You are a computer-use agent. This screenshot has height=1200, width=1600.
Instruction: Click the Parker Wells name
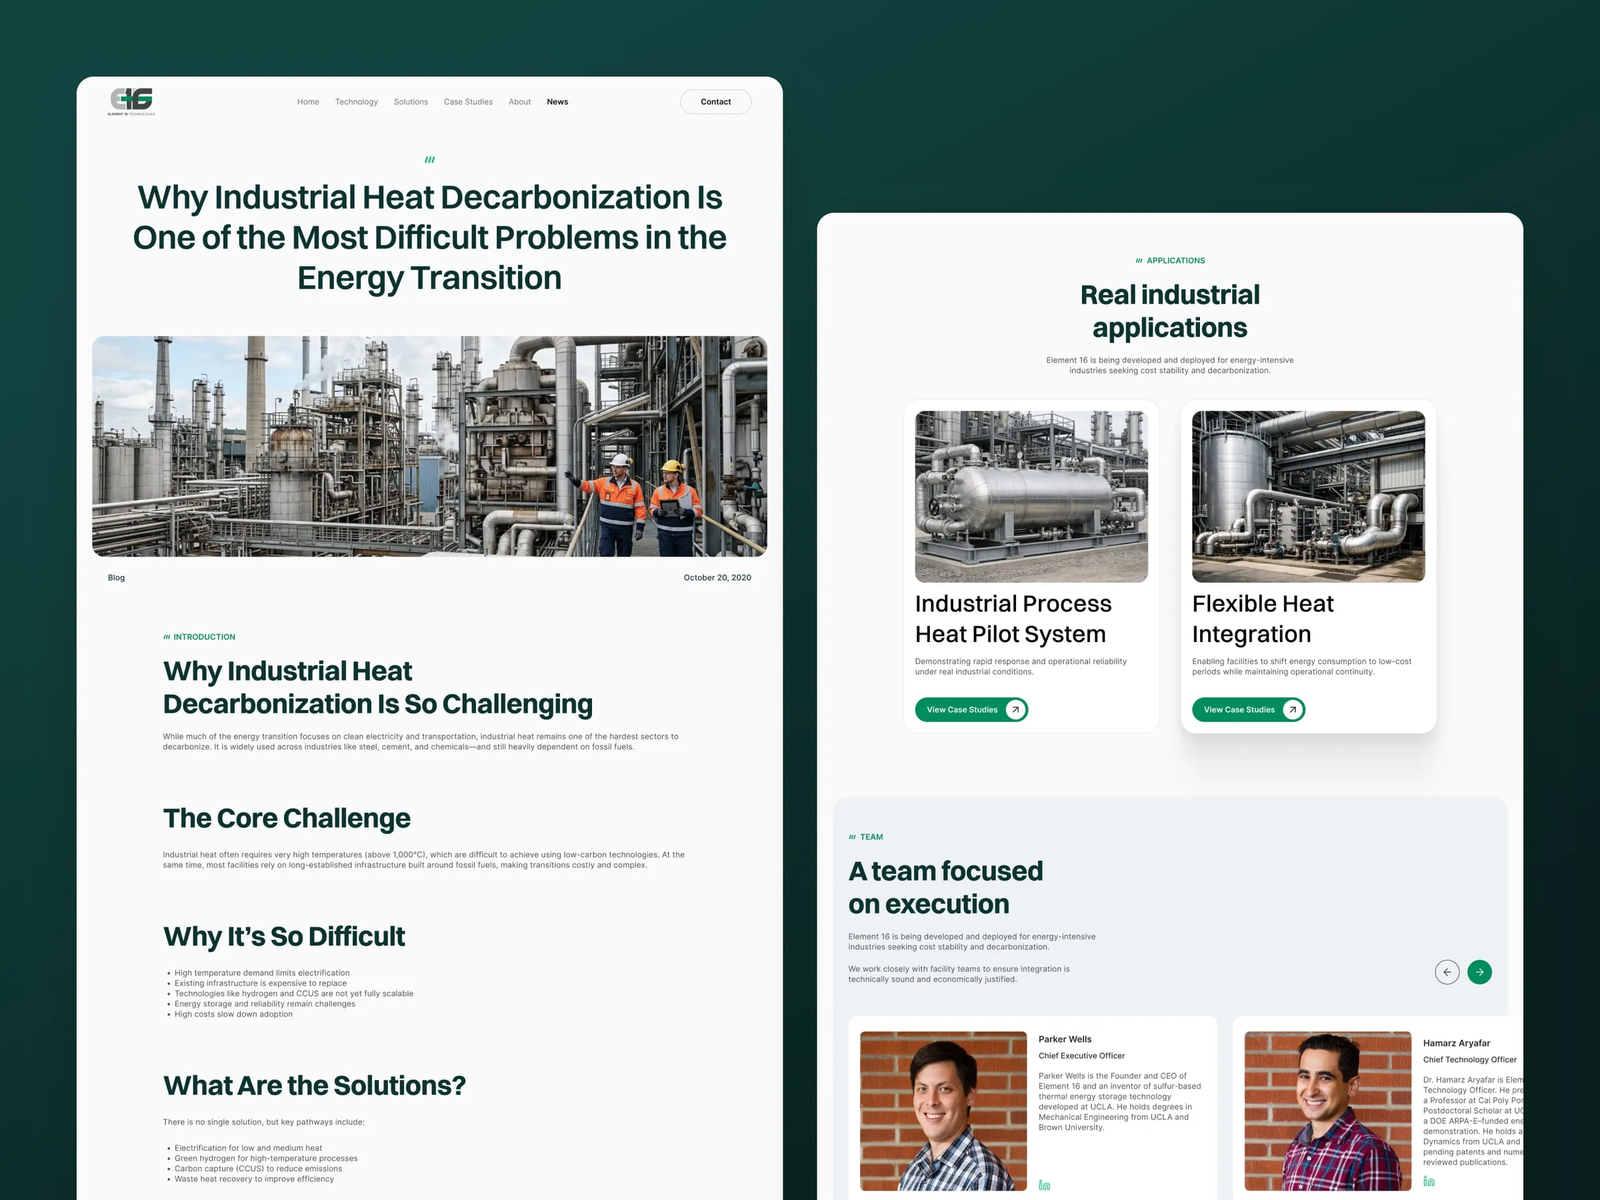point(1065,1039)
